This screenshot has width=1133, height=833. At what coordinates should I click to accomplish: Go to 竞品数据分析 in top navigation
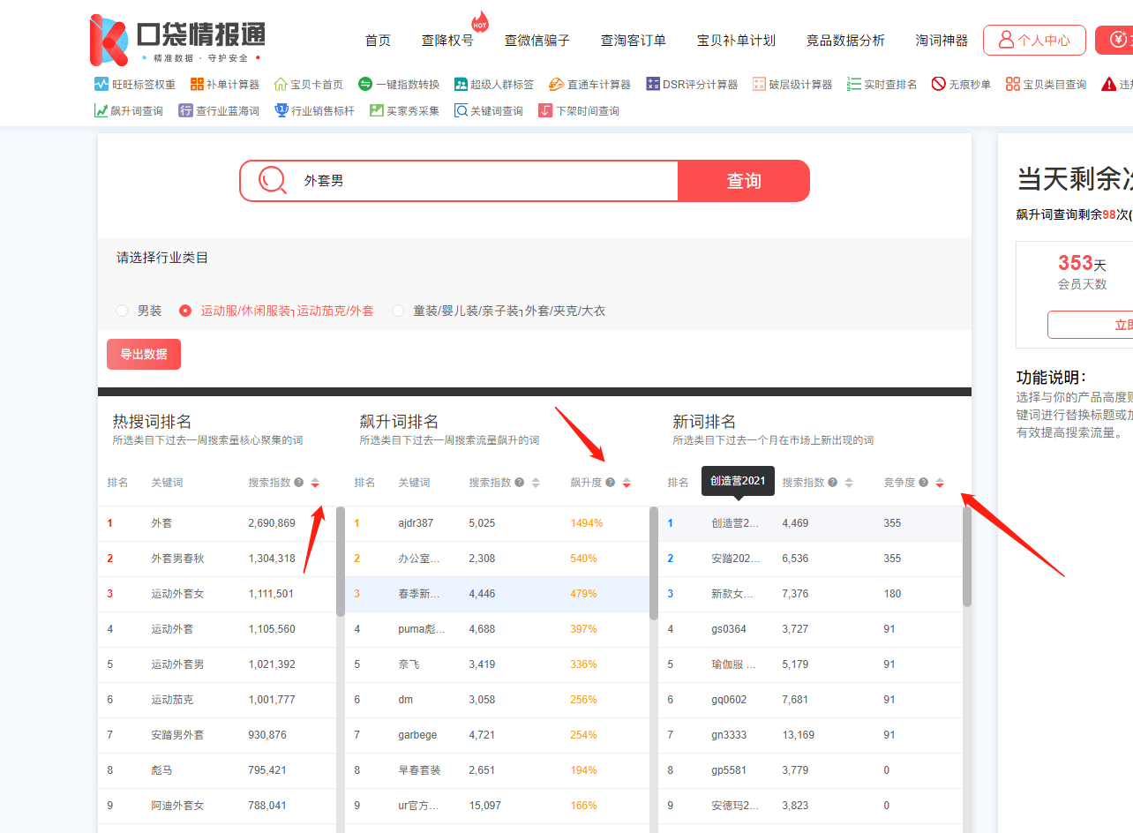pyautogui.click(x=844, y=41)
